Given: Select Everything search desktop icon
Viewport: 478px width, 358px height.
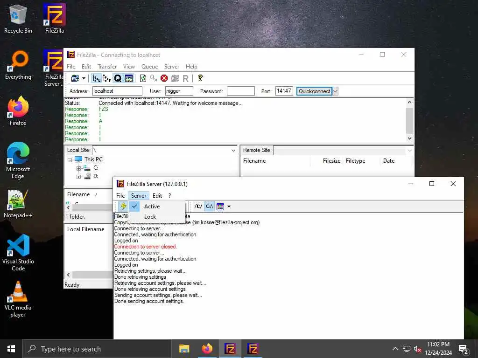Looking at the screenshot, I should [18, 65].
